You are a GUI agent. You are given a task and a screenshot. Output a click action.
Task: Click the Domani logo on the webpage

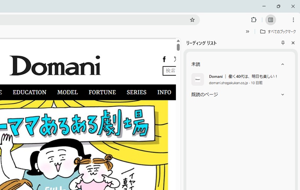coord(55,66)
